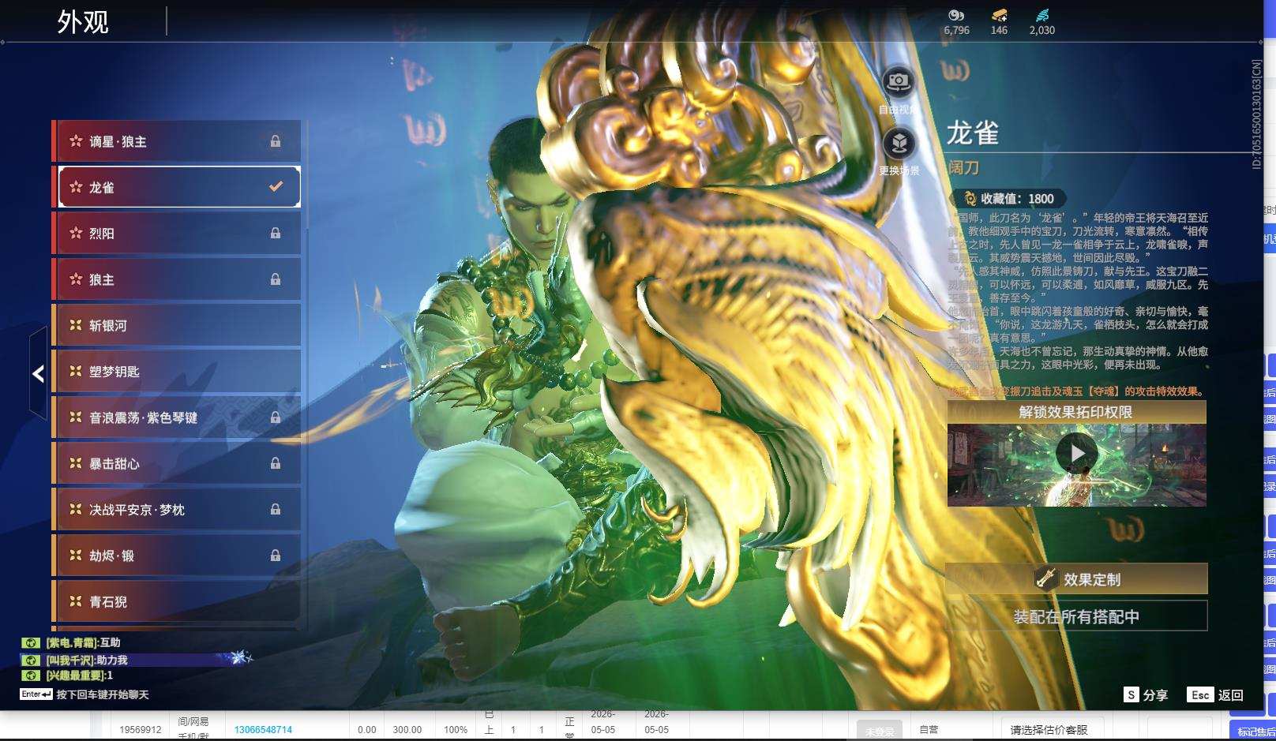
Task: Open the 请选择估价客服 dropdown in background window
Action: pyautogui.click(x=1053, y=730)
